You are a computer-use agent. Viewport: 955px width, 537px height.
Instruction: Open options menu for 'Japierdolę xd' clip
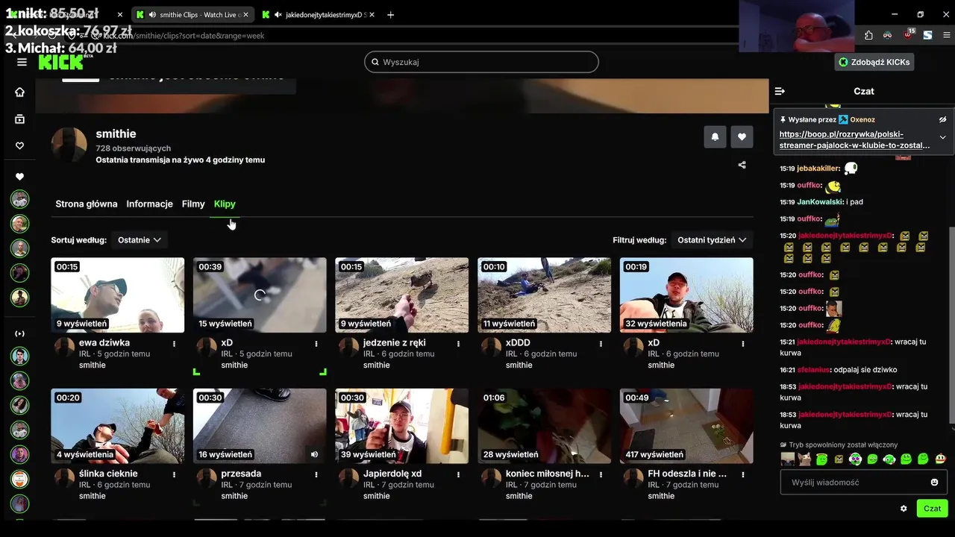pos(459,474)
